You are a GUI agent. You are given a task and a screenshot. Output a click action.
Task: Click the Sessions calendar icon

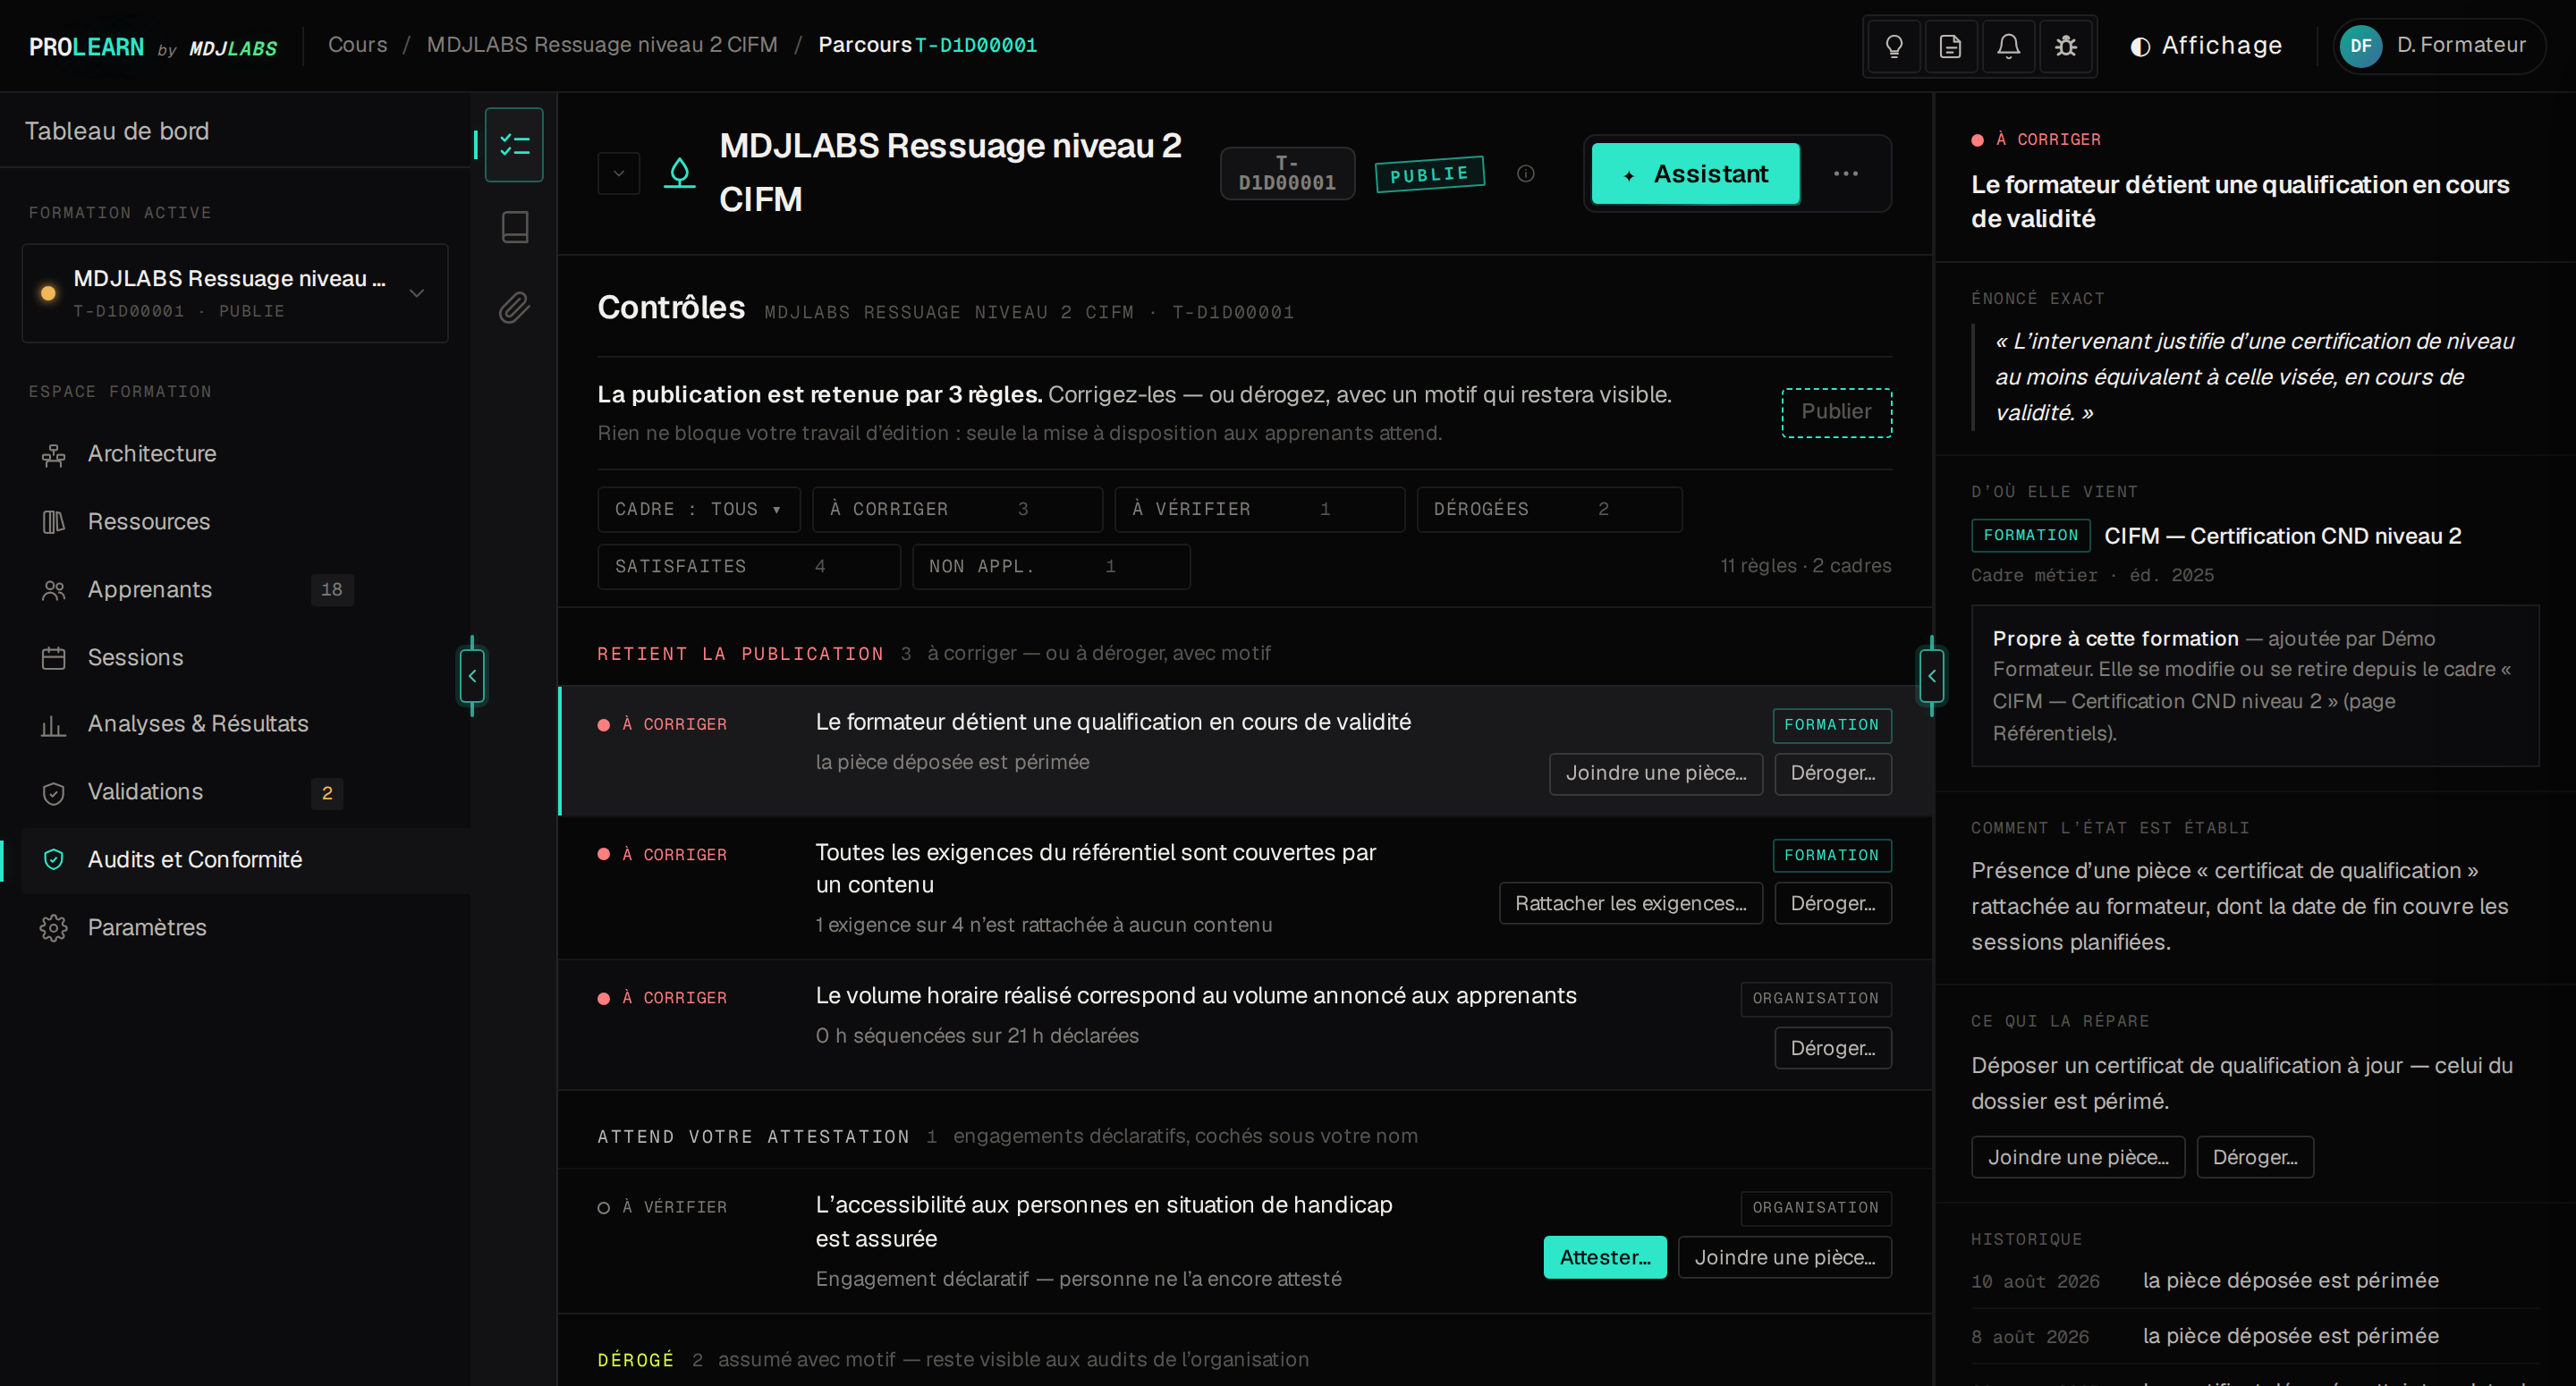click(x=53, y=658)
